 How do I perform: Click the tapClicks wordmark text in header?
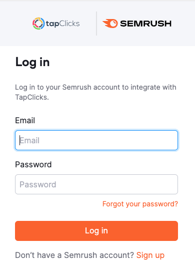coord(63,24)
